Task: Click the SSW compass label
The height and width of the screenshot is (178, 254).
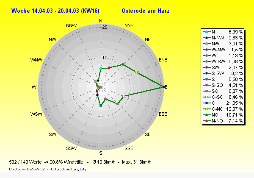Action: pos(72,148)
